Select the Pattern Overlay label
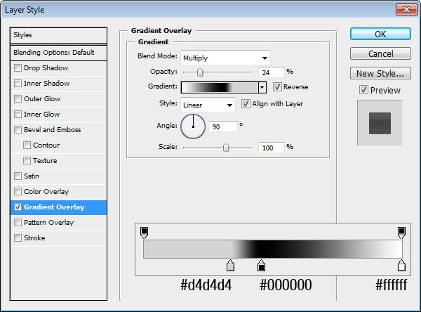Screen dimensions: 421x312 [x=48, y=223]
